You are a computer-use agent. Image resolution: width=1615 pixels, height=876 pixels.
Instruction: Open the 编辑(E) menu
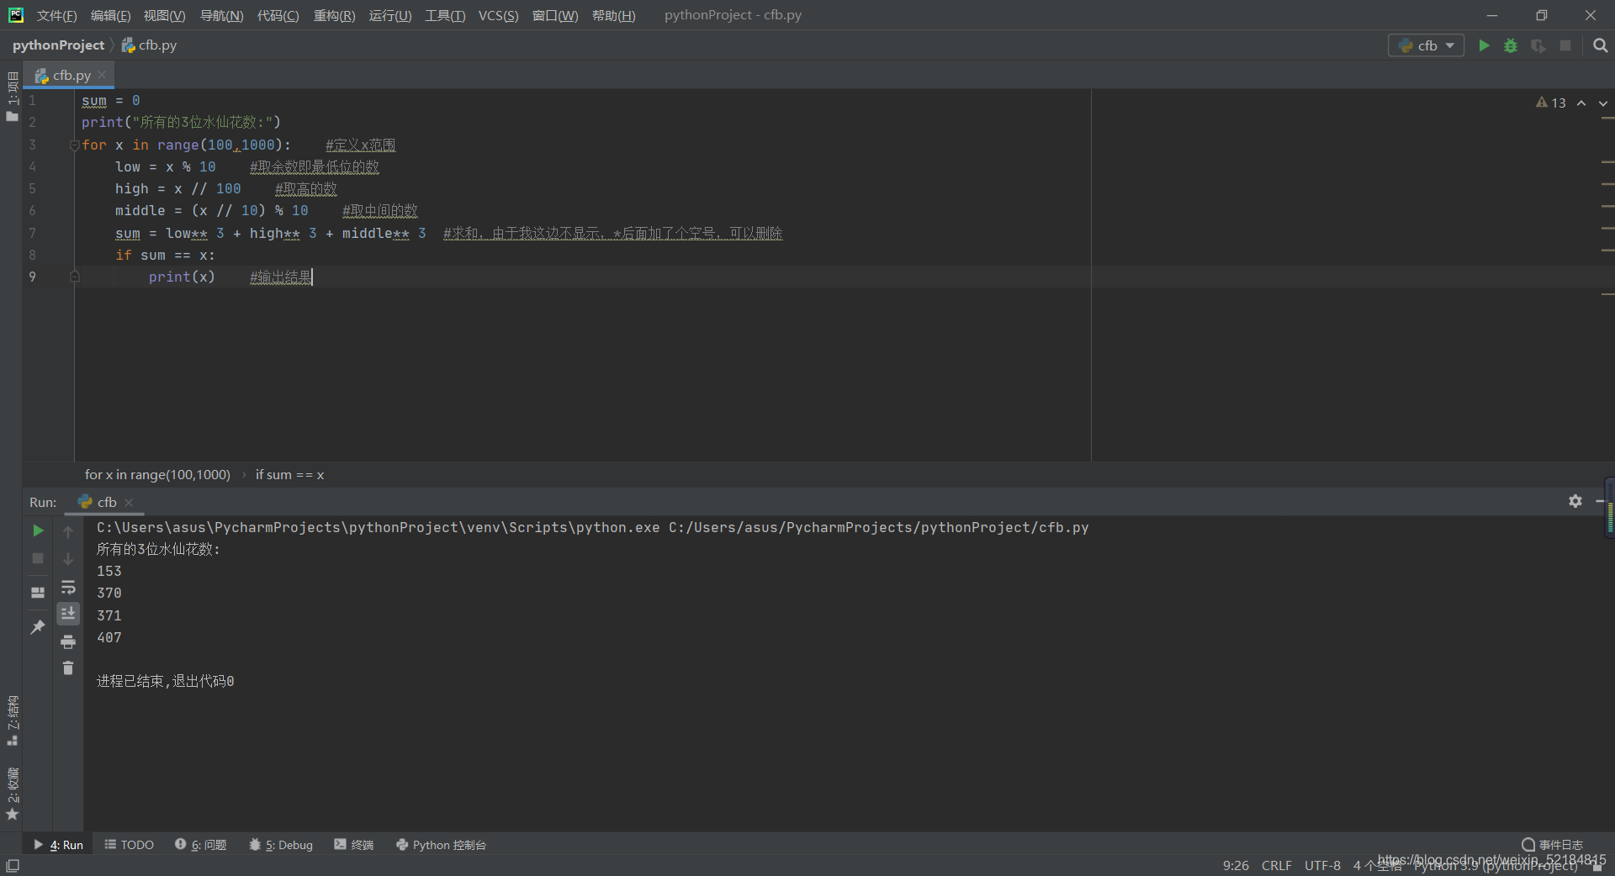(110, 15)
